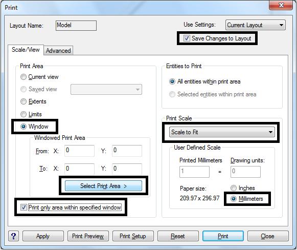Switch to the Advanced tab

[58, 51]
